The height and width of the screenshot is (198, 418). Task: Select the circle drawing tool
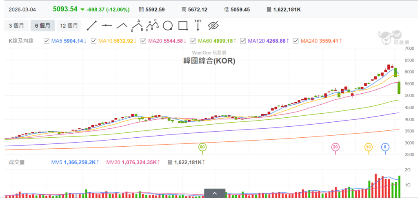[x=167, y=26]
